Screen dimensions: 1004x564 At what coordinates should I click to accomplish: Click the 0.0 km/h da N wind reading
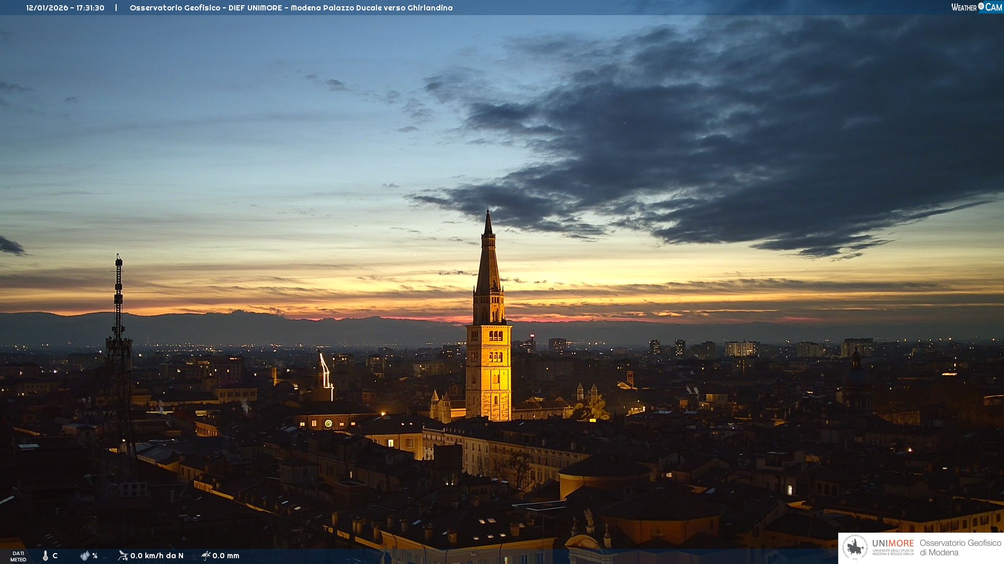tap(157, 556)
